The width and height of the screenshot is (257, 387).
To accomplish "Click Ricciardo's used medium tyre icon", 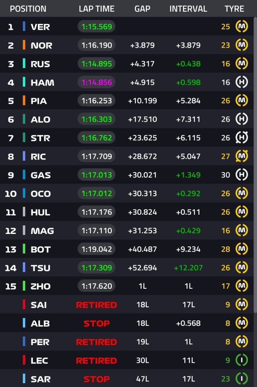I will tap(242, 156).
